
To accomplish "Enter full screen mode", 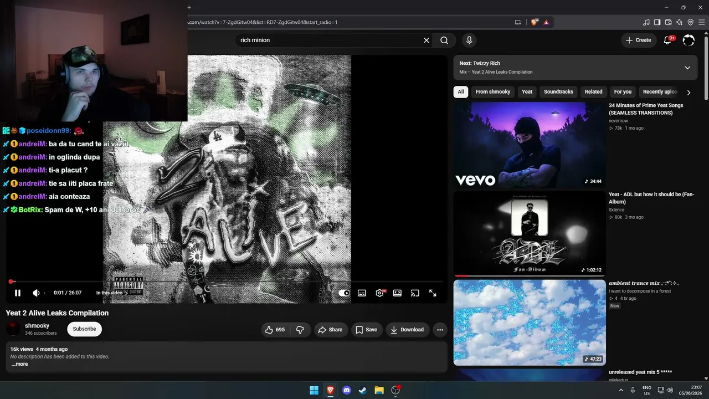I will 433,293.
